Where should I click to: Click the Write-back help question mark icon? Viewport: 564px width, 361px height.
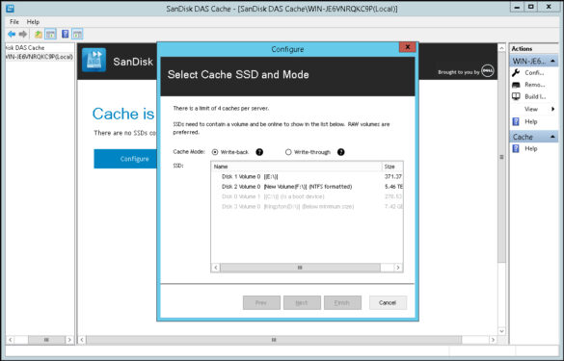[x=259, y=152]
